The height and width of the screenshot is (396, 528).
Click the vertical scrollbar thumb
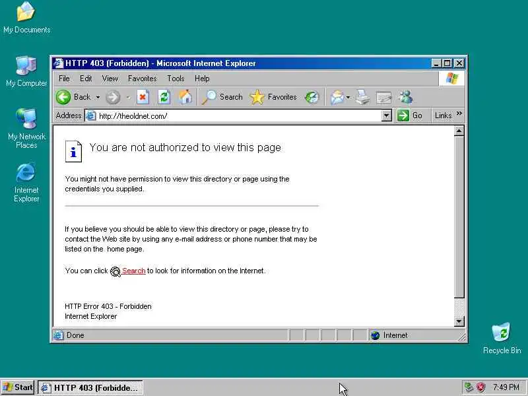(459, 217)
